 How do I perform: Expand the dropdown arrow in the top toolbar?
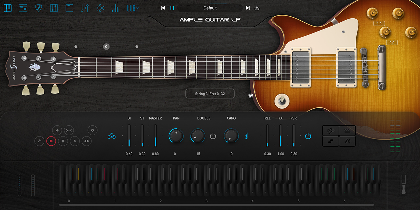click(138, 8)
